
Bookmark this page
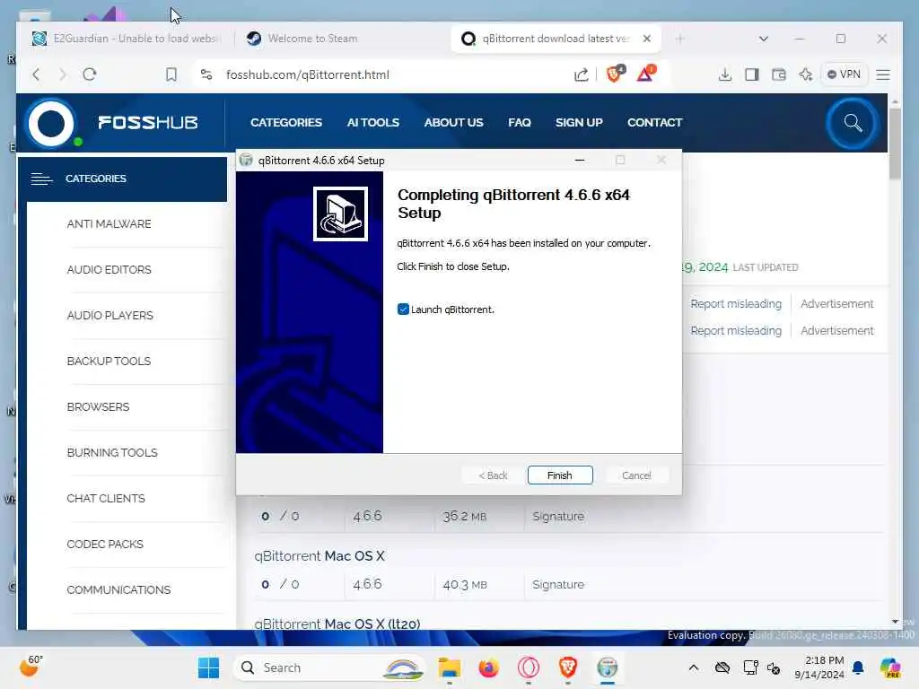point(171,74)
